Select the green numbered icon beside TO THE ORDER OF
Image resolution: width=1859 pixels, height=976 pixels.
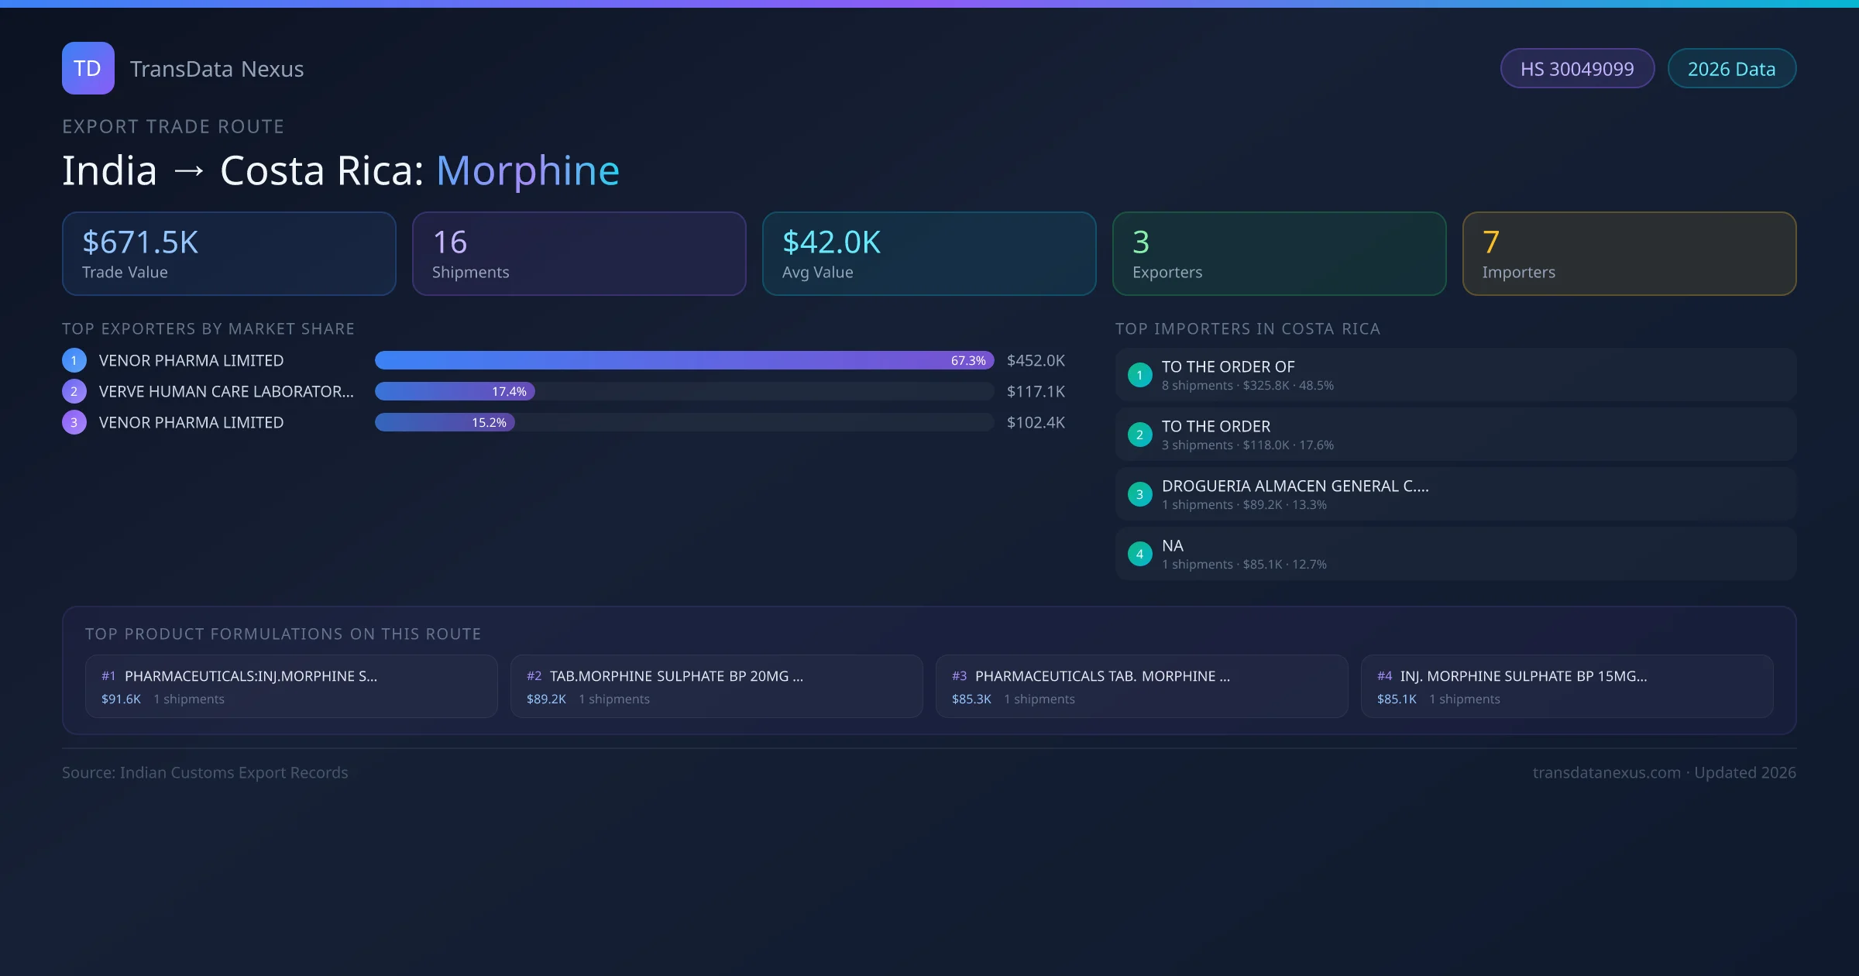[1139, 375]
